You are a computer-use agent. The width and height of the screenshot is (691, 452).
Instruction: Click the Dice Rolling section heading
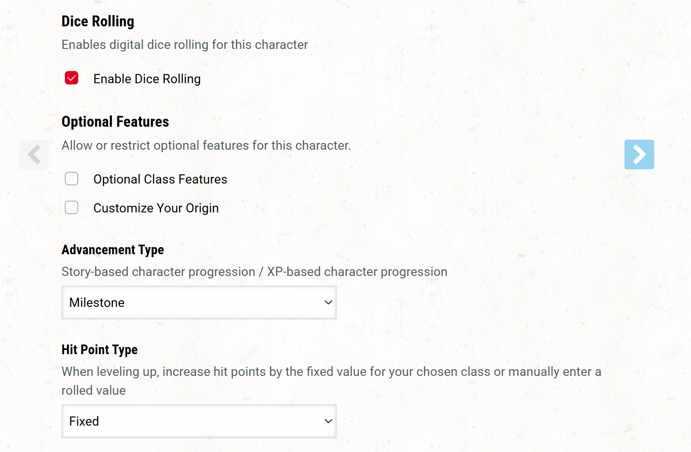point(98,21)
